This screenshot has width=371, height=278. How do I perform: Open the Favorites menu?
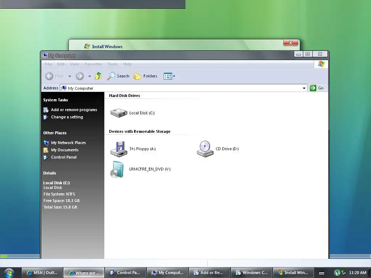coord(93,64)
